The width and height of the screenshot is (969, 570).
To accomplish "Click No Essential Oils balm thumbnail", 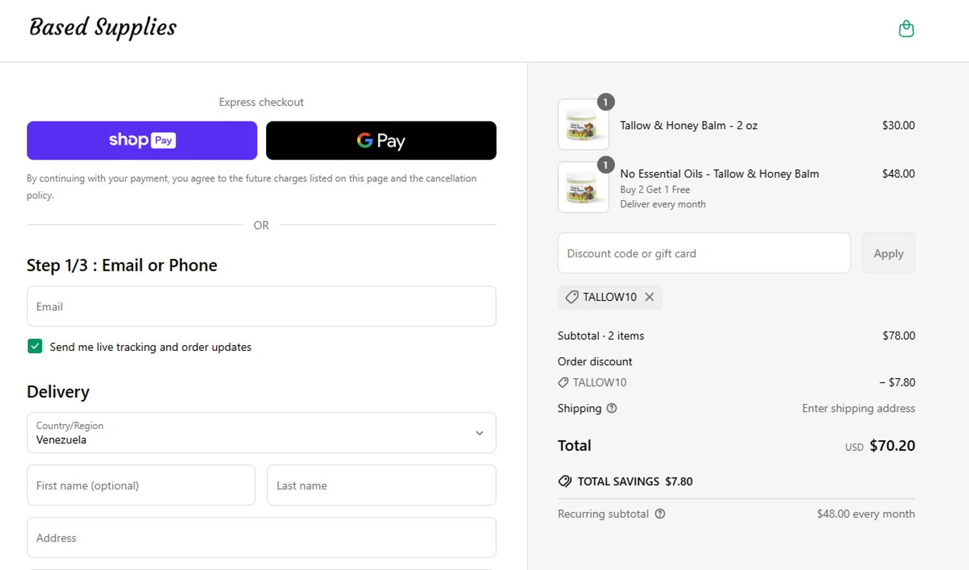I will tap(583, 187).
